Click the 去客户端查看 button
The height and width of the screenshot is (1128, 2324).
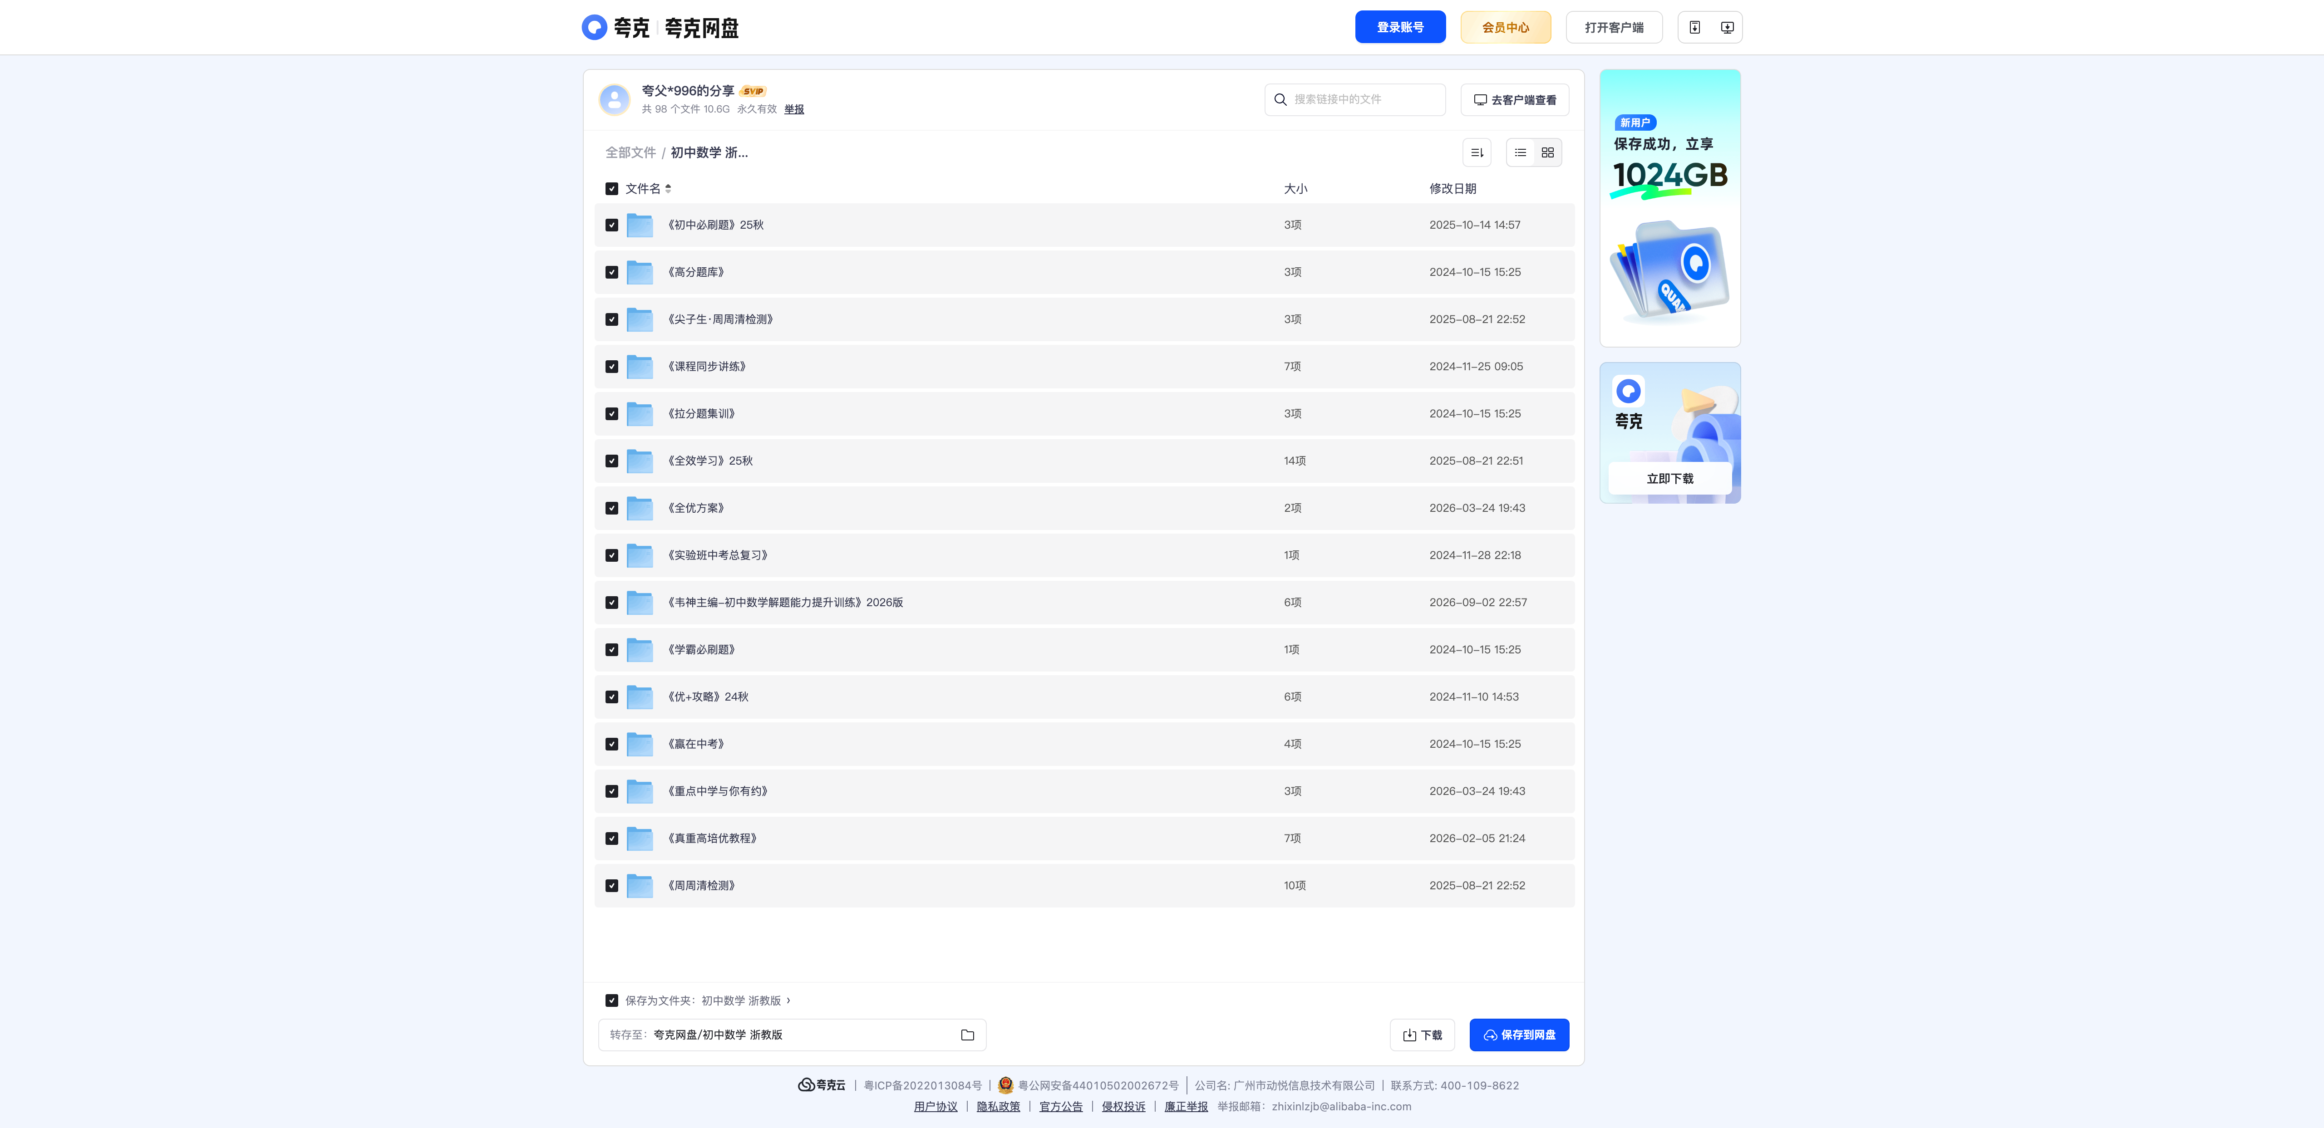coord(1515,99)
